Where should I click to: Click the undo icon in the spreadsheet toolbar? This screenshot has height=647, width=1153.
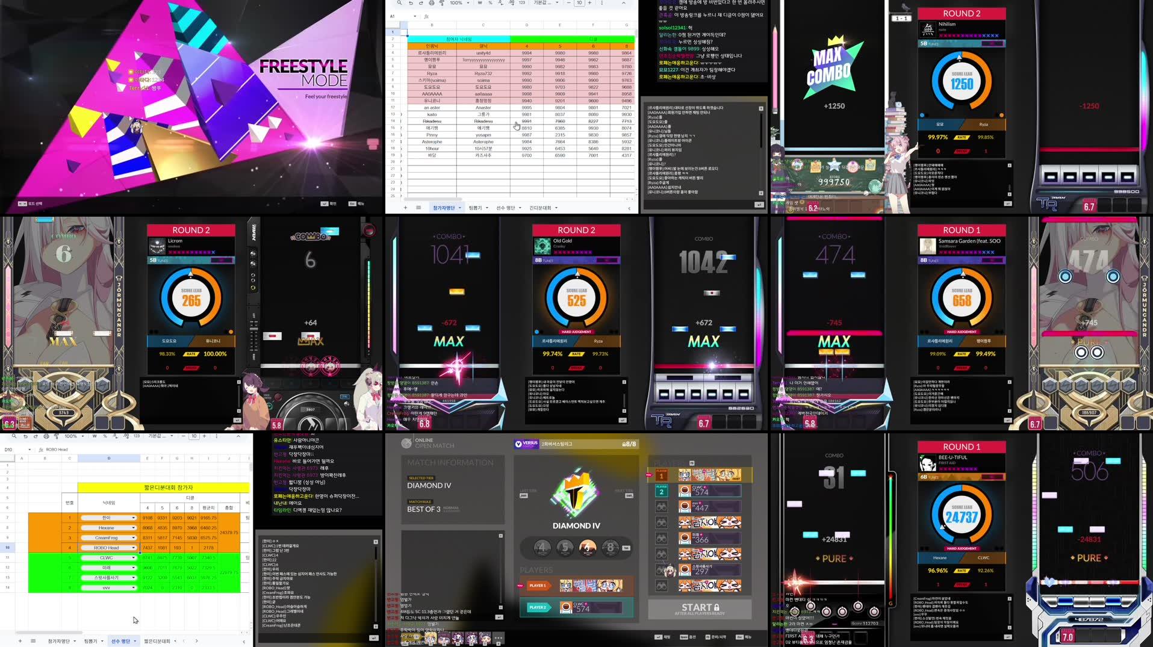[x=411, y=3]
